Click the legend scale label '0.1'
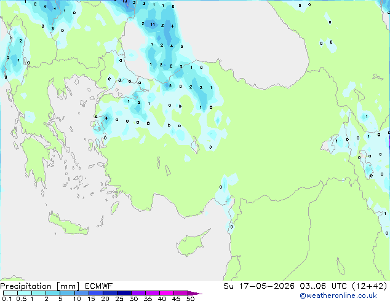390x301 pixels. tap(7, 299)
